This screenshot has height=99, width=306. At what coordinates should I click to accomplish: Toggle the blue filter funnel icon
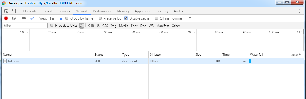click(x=31, y=18)
